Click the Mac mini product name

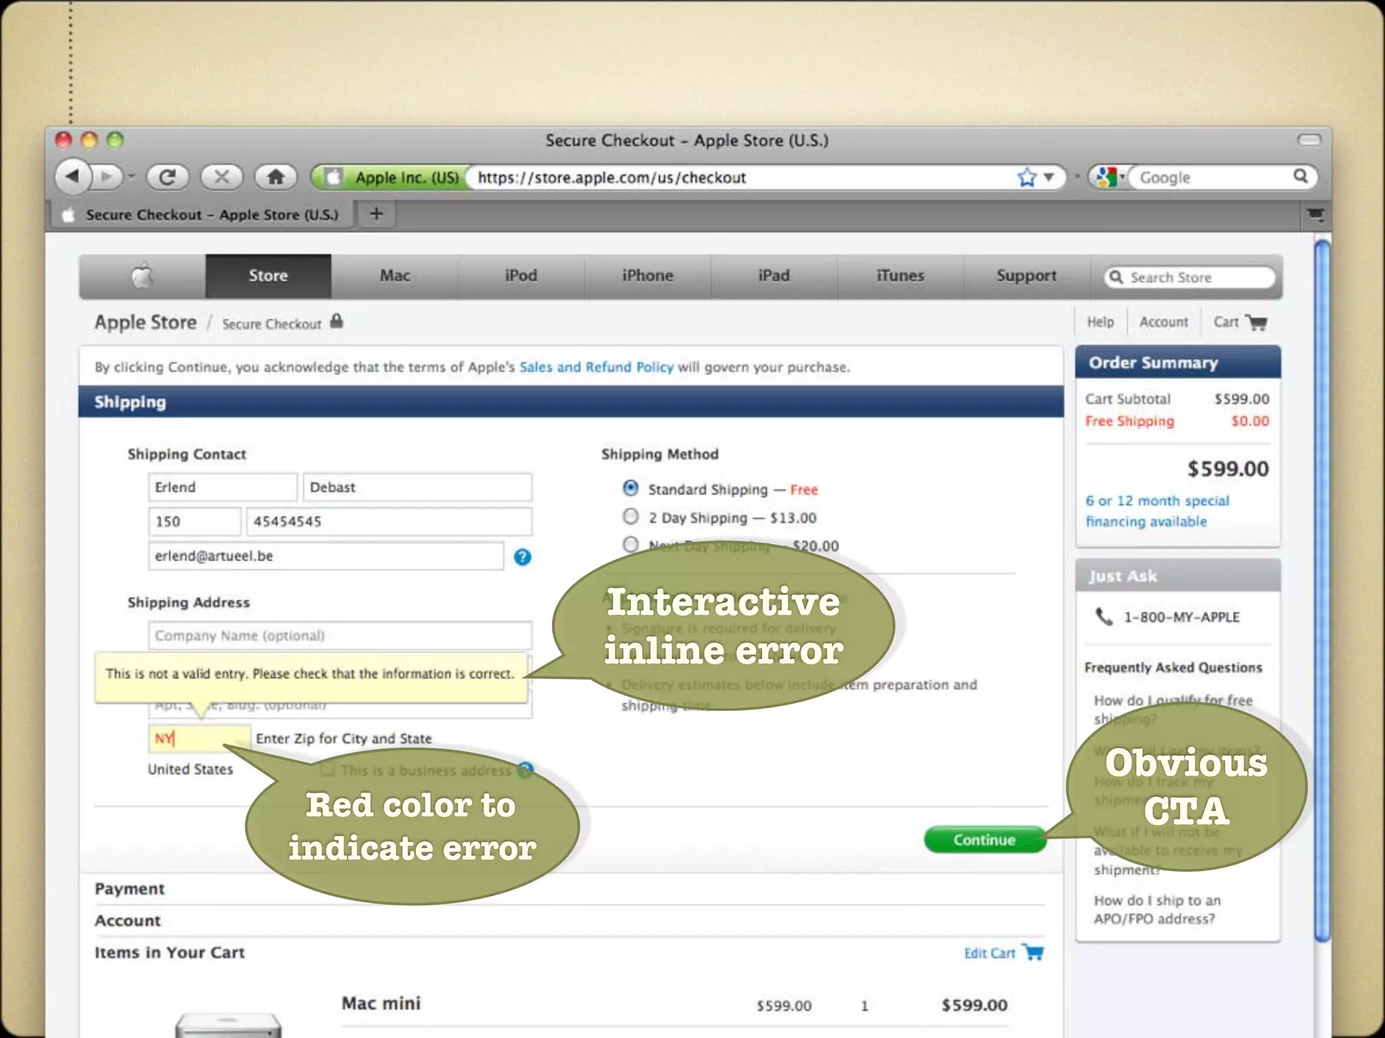pos(381,1003)
